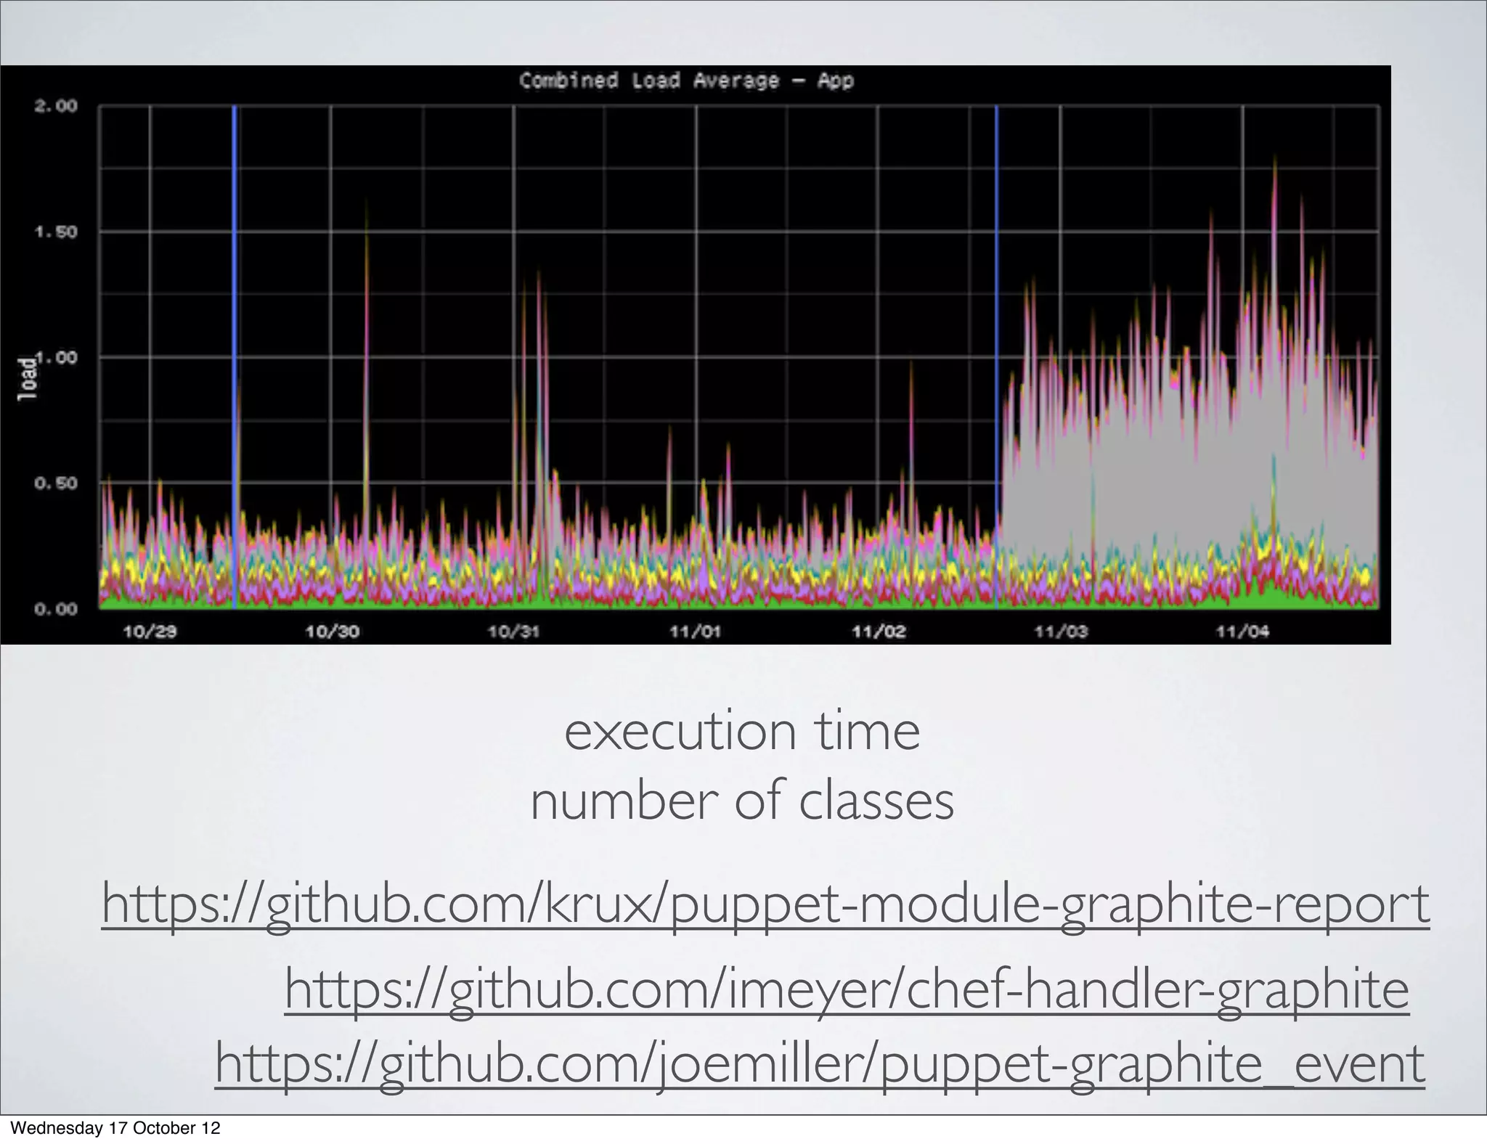Click the 'Wednesday 17 October 12' footer date
This screenshot has width=1487, height=1144.
[115, 1128]
